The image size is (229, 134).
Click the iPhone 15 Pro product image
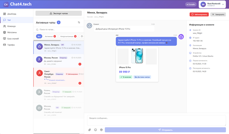(x=137, y=56)
